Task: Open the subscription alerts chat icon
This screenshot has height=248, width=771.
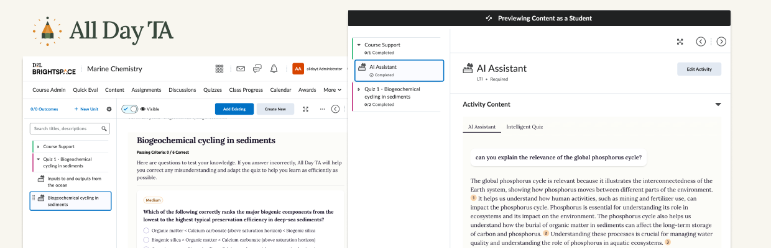Action: 257,69
